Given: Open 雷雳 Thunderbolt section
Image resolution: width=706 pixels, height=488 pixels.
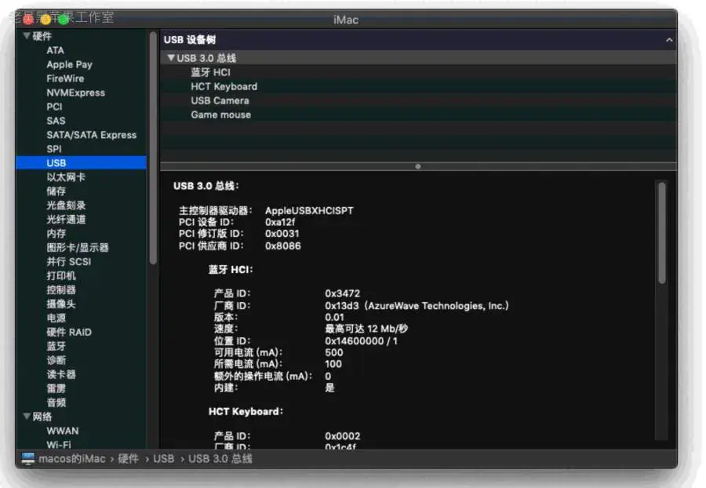Looking at the screenshot, I should (x=56, y=388).
